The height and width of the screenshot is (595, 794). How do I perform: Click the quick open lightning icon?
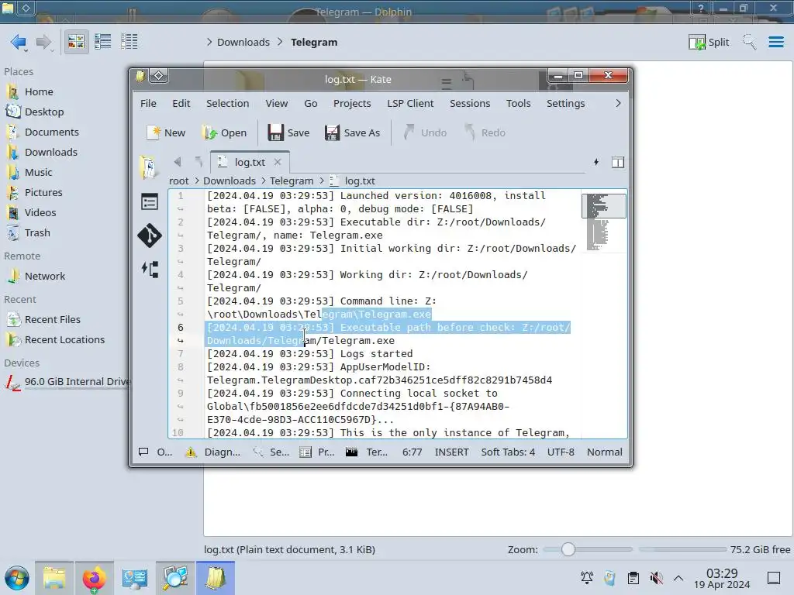pos(596,162)
